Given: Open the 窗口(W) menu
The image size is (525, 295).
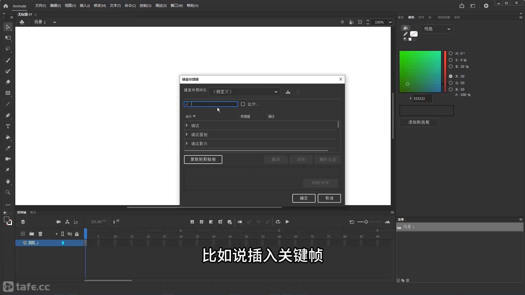Looking at the screenshot, I should point(177,6).
